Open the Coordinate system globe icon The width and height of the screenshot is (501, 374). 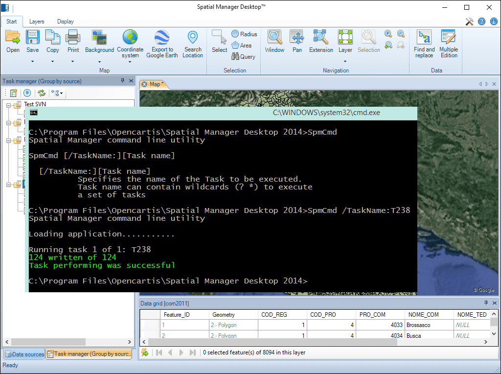click(x=130, y=37)
